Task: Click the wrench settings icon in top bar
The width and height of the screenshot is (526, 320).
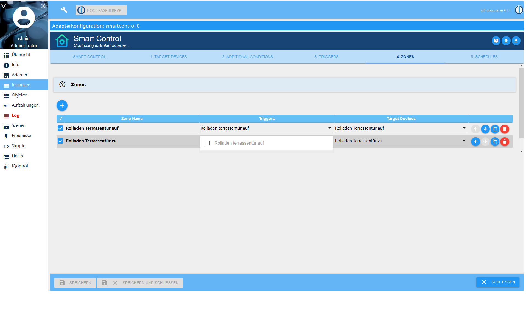Action: tap(64, 10)
